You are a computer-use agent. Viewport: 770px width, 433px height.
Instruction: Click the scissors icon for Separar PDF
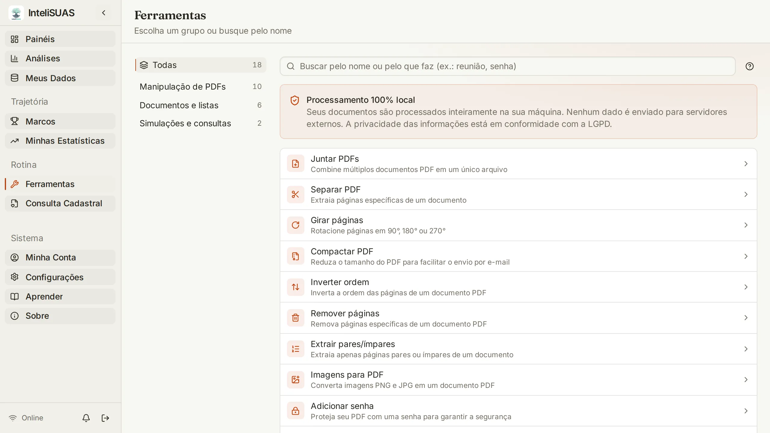coord(295,194)
